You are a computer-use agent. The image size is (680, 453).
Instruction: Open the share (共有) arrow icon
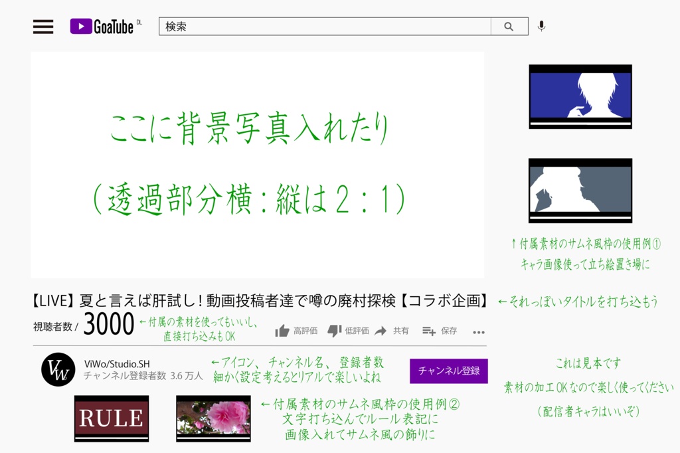[x=380, y=331]
